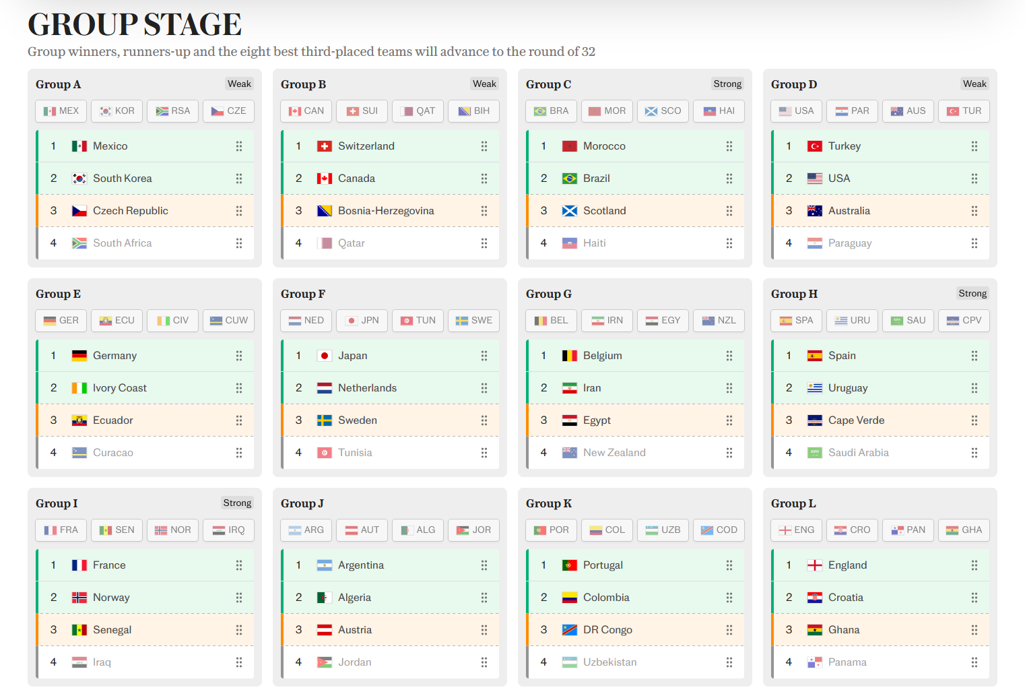This screenshot has width=1025, height=698.
Task: Select the Cape Verde row in Group H
Action: coord(880,420)
